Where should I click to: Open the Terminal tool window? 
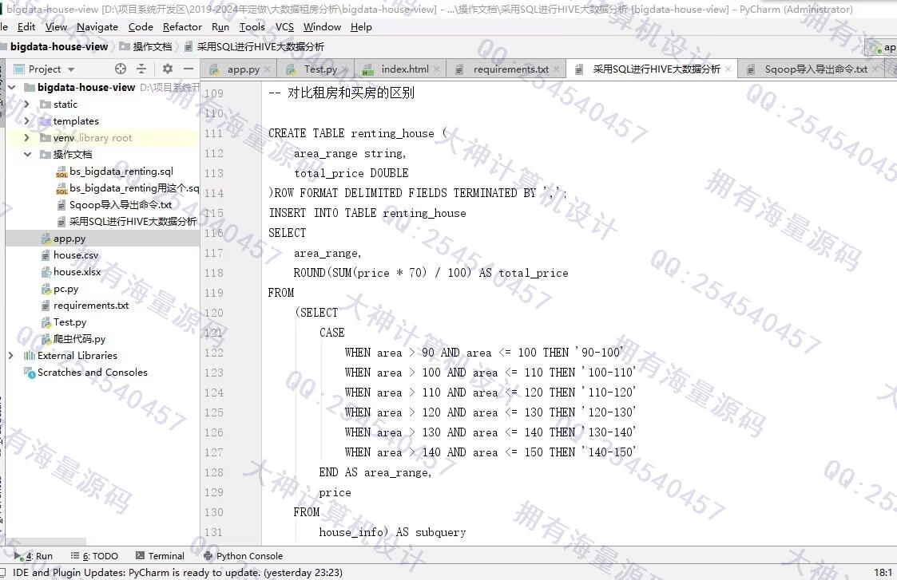coord(161,556)
